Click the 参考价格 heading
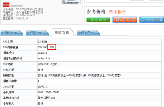Screen dimensions: 164x107 tap(97, 12)
